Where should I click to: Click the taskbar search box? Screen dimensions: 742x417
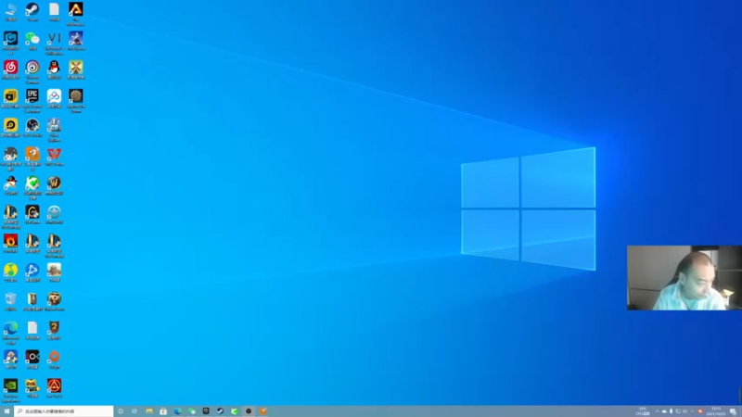click(x=63, y=411)
